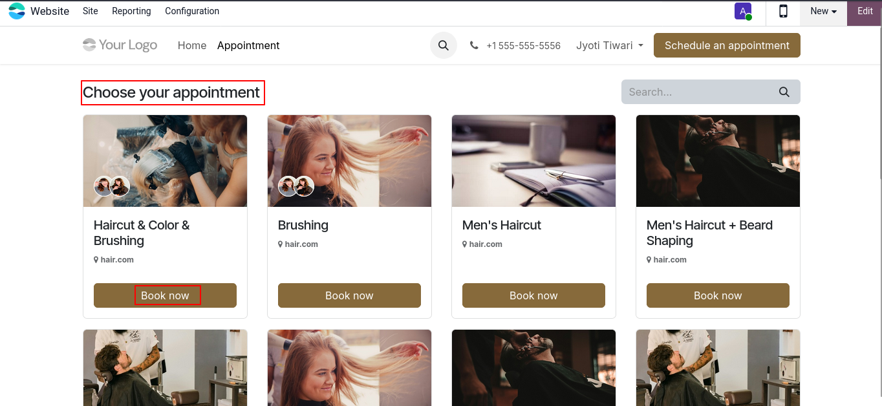Screen dimensions: 882x406
Task: Click the round search icon in header
Action: tap(444, 45)
